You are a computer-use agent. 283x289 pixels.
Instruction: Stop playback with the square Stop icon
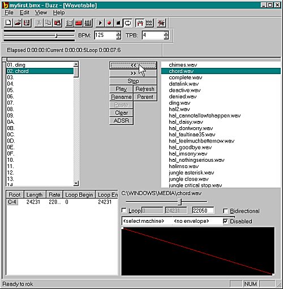tap(118, 23)
